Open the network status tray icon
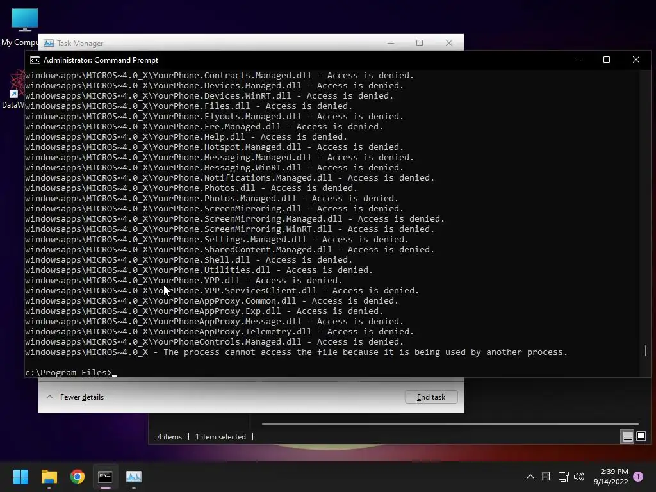 [x=563, y=477]
